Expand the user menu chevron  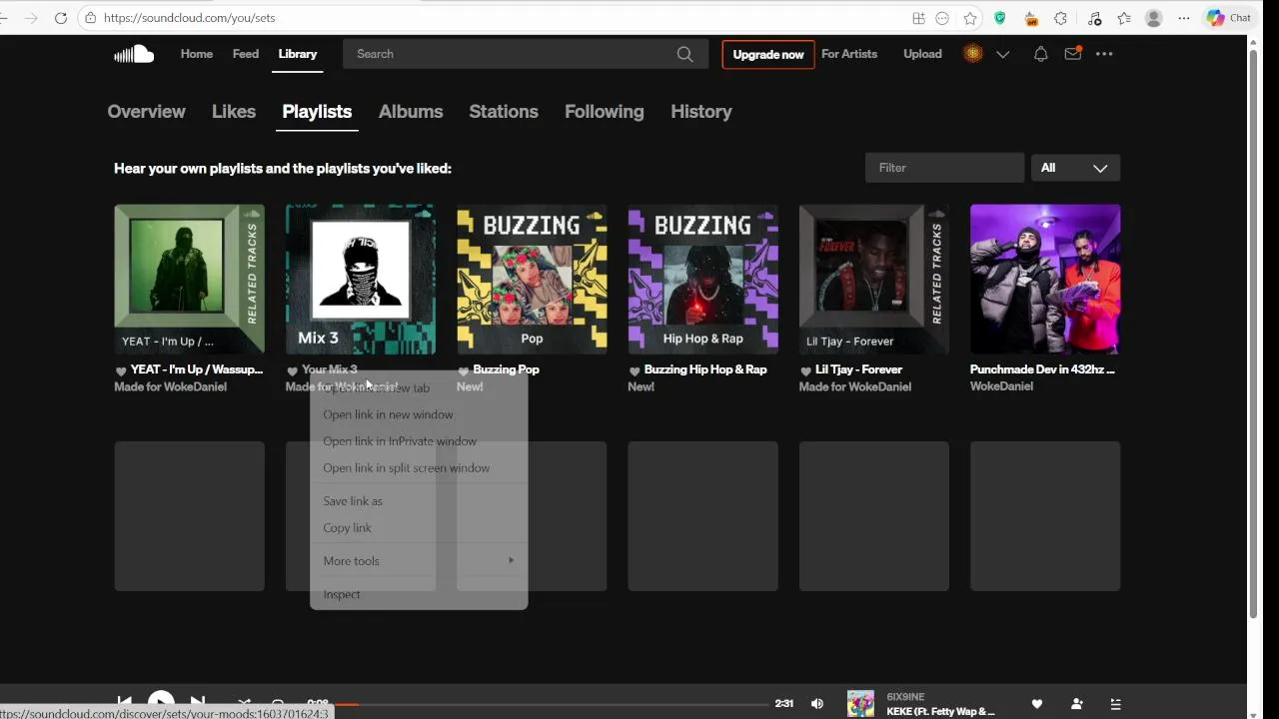pos(1003,54)
